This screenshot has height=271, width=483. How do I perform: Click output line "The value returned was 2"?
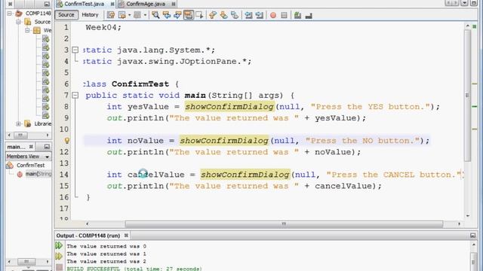106,261
